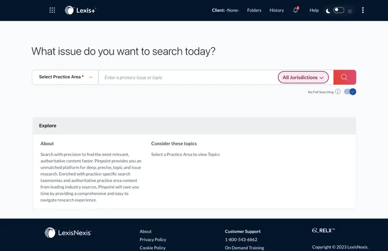Click the Lexis+ logo in header
Viewport: 388px width, 251px height.
click(80, 10)
